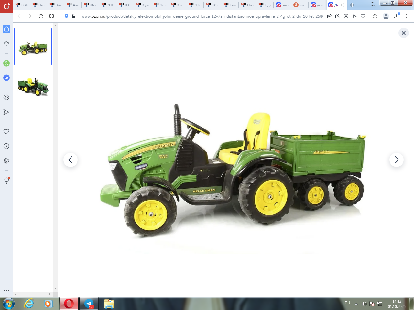Image resolution: width=414 pixels, height=310 pixels.
Task: Switch to the tab labeled 'Кул'
Action: (x=143, y=5)
